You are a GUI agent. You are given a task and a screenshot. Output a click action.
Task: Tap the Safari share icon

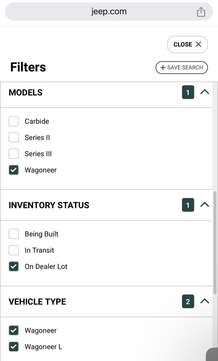(201, 12)
